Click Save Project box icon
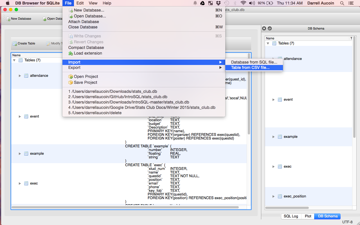Image resolution: width=360 pixels, height=225 pixels. (71, 82)
